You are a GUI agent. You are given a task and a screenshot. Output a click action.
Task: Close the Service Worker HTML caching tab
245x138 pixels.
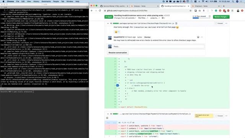click(x=127, y=6)
